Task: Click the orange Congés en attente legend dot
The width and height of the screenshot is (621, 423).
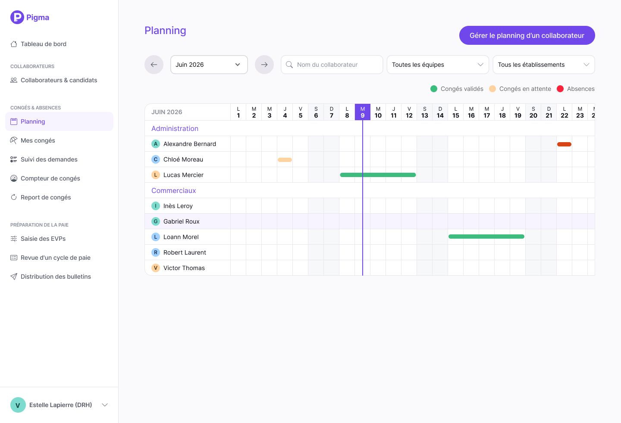Action: [492, 89]
